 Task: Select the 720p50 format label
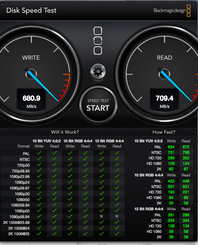(x=23, y=165)
